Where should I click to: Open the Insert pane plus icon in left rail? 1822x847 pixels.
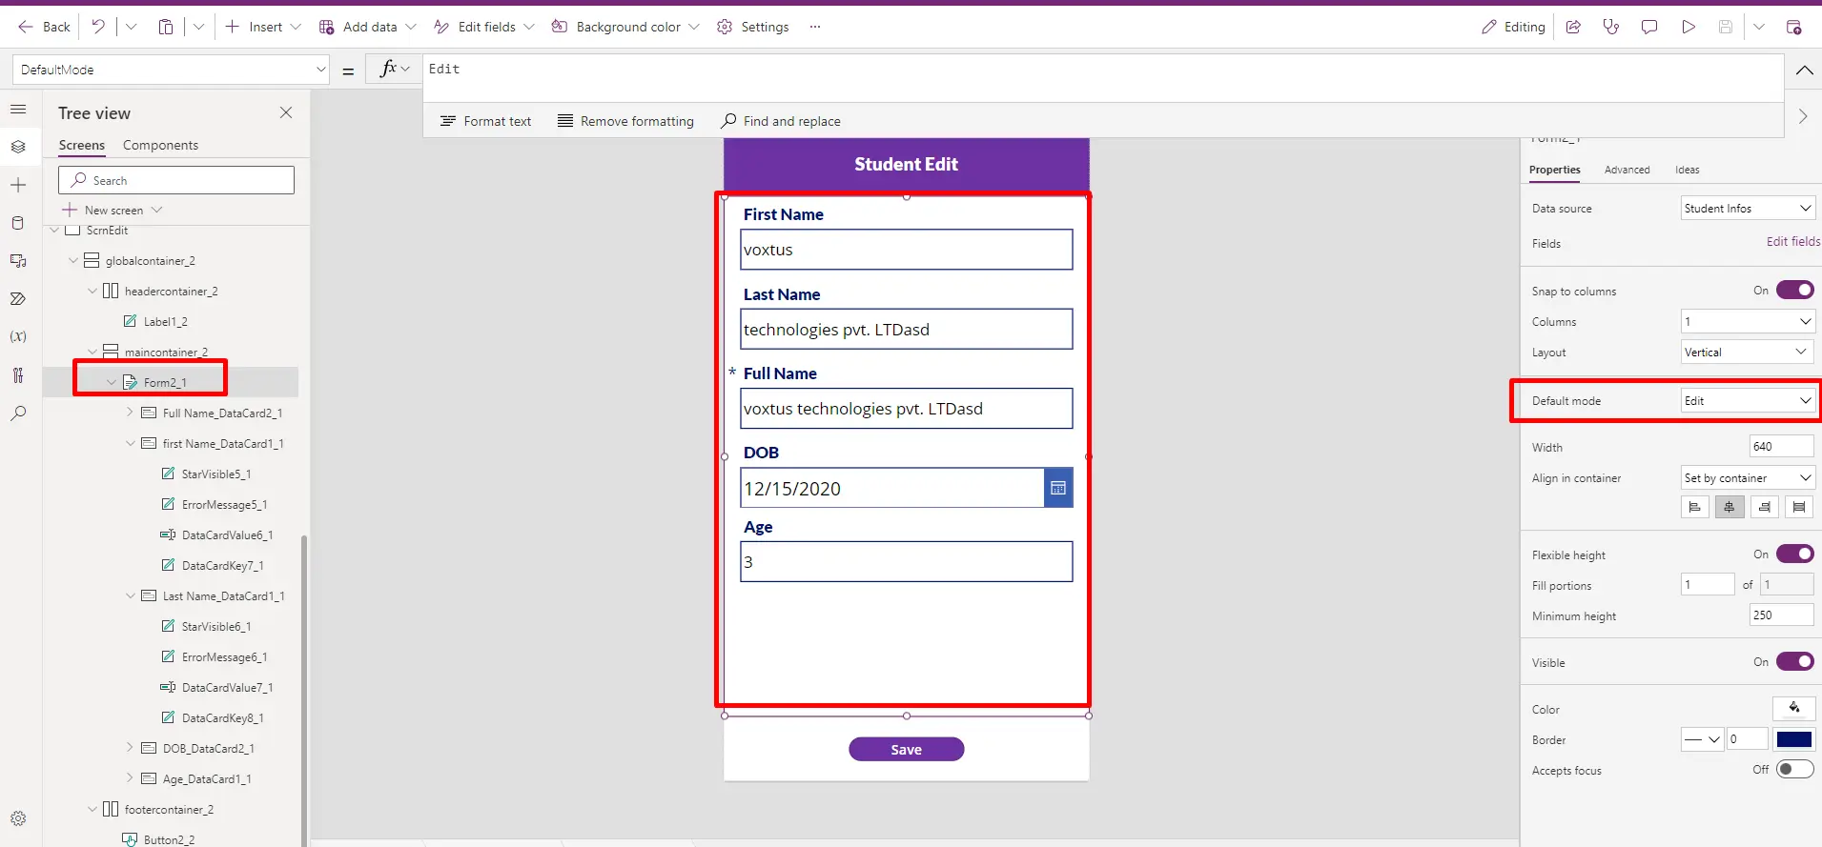[18, 185]
